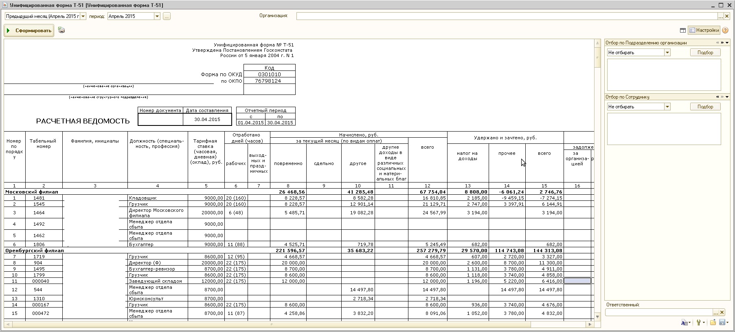Click the floppy disk save-settings icon
735x332 pixels.
[722, 323]
